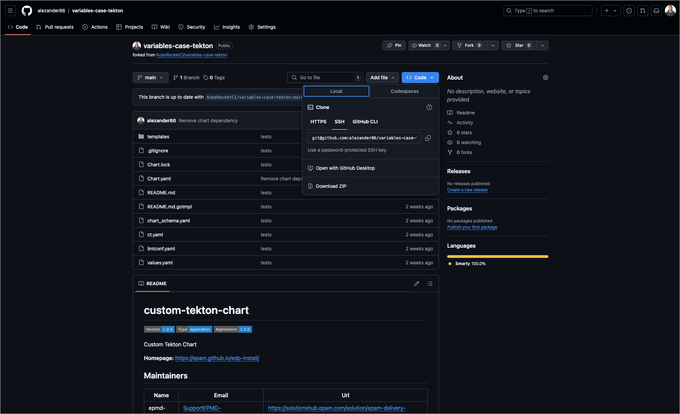680x414 pixels.
Task: Show the README outline list icon
Action: (x=430, y=284)
